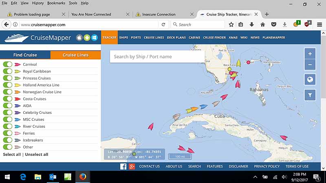This screenshot has width=326, height=183.
Task: Focus the Search by Ship / Port name field
Action: 157,57
